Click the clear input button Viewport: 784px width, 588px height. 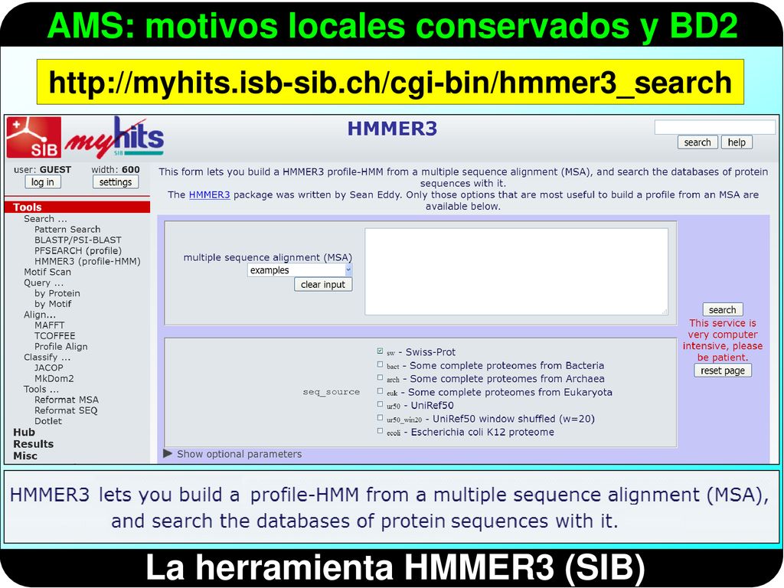(x=323, y=285)
